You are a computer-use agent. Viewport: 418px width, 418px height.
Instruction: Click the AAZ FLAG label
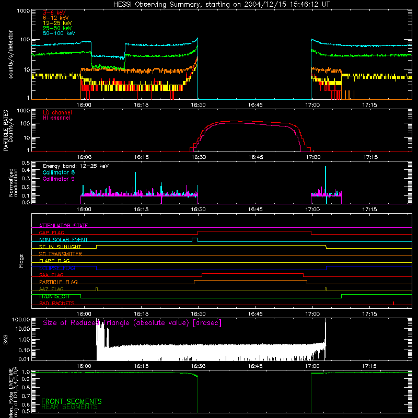(51, 289)
